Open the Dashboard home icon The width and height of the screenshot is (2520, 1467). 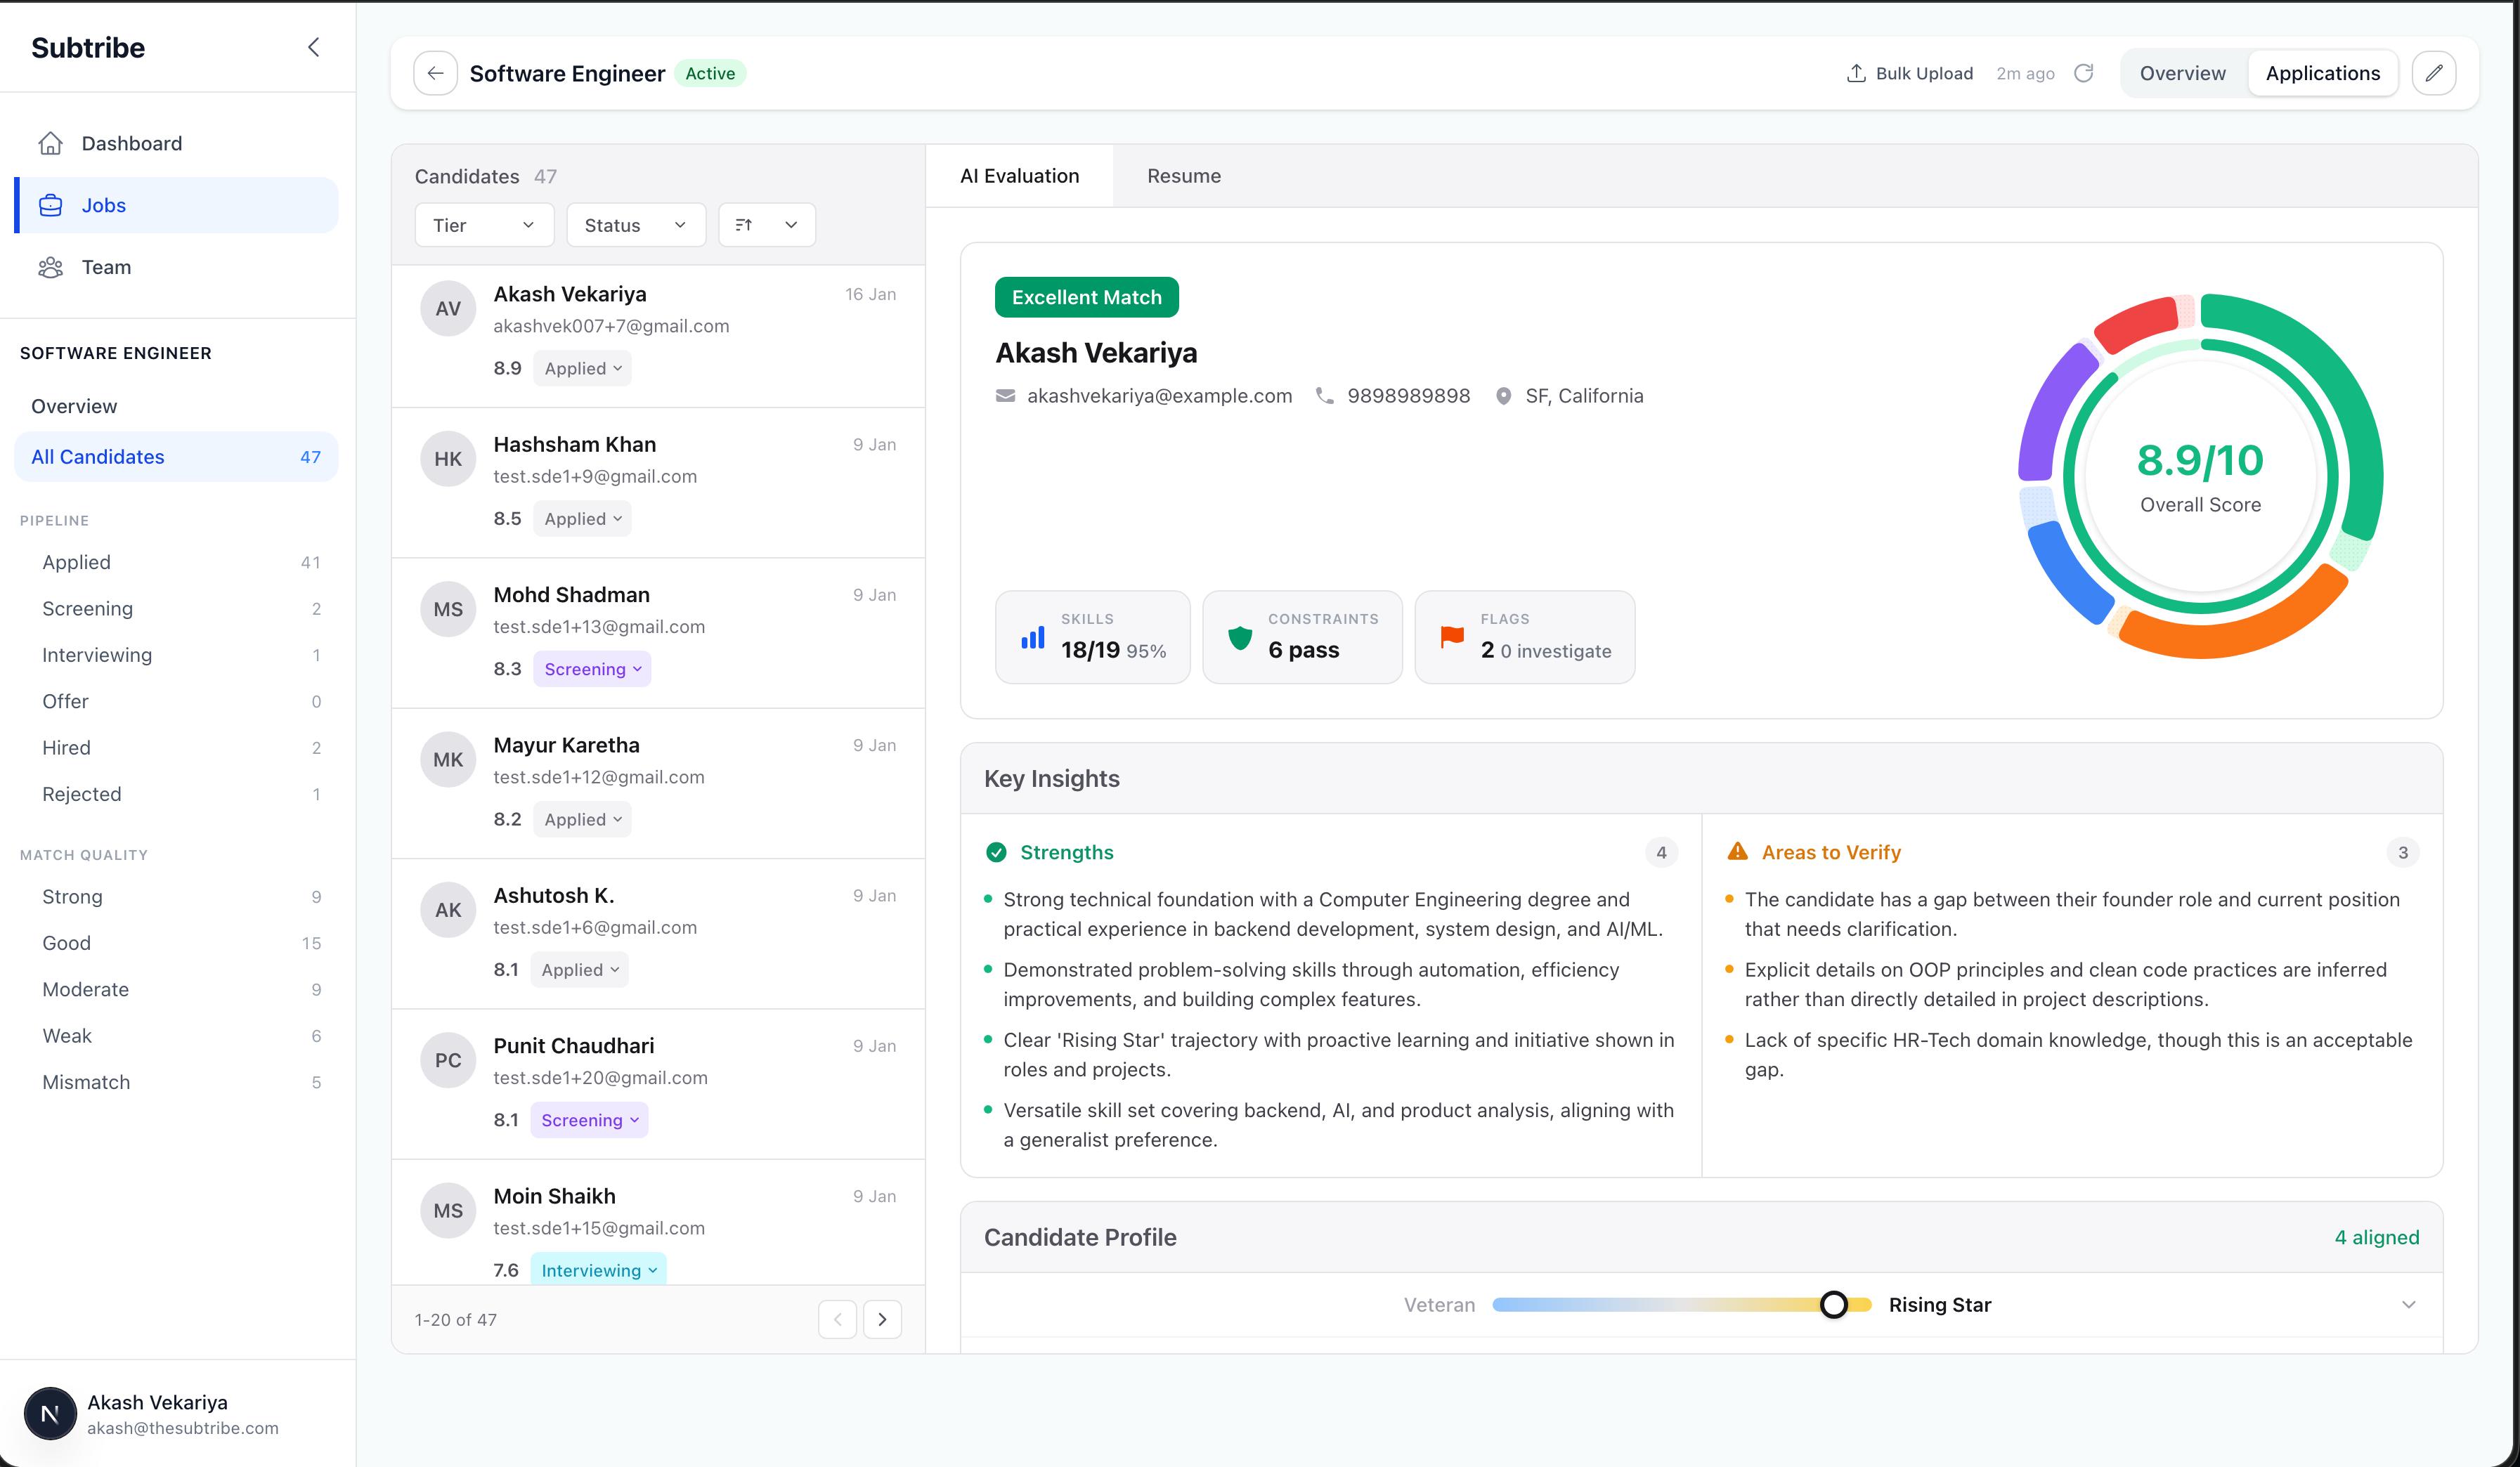tap(51, 143)
